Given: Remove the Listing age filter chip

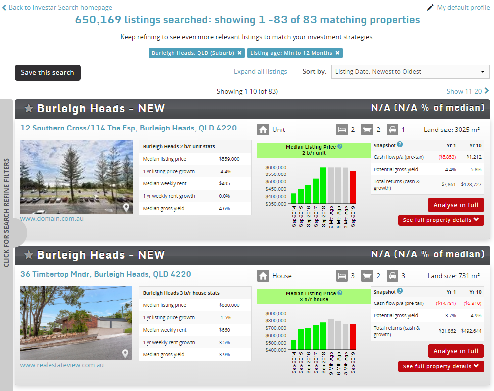Looking at the screenshot, I should (x=337, y=53).
